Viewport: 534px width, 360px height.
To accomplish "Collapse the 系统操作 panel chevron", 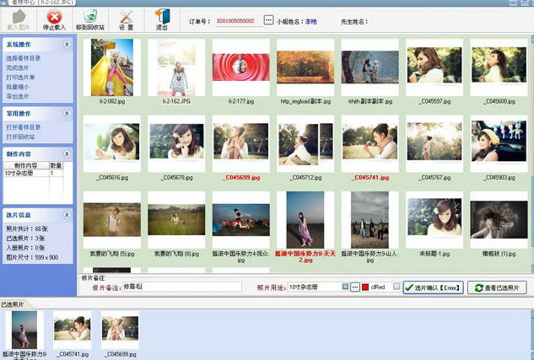I will [67, 44].
